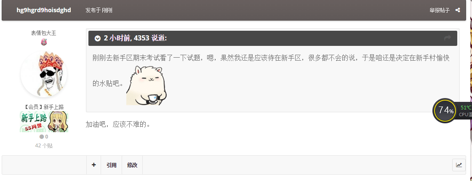The image size is (472, 181).
Task: Click the 74% CPU monitor circle
Action: (445, 110)
